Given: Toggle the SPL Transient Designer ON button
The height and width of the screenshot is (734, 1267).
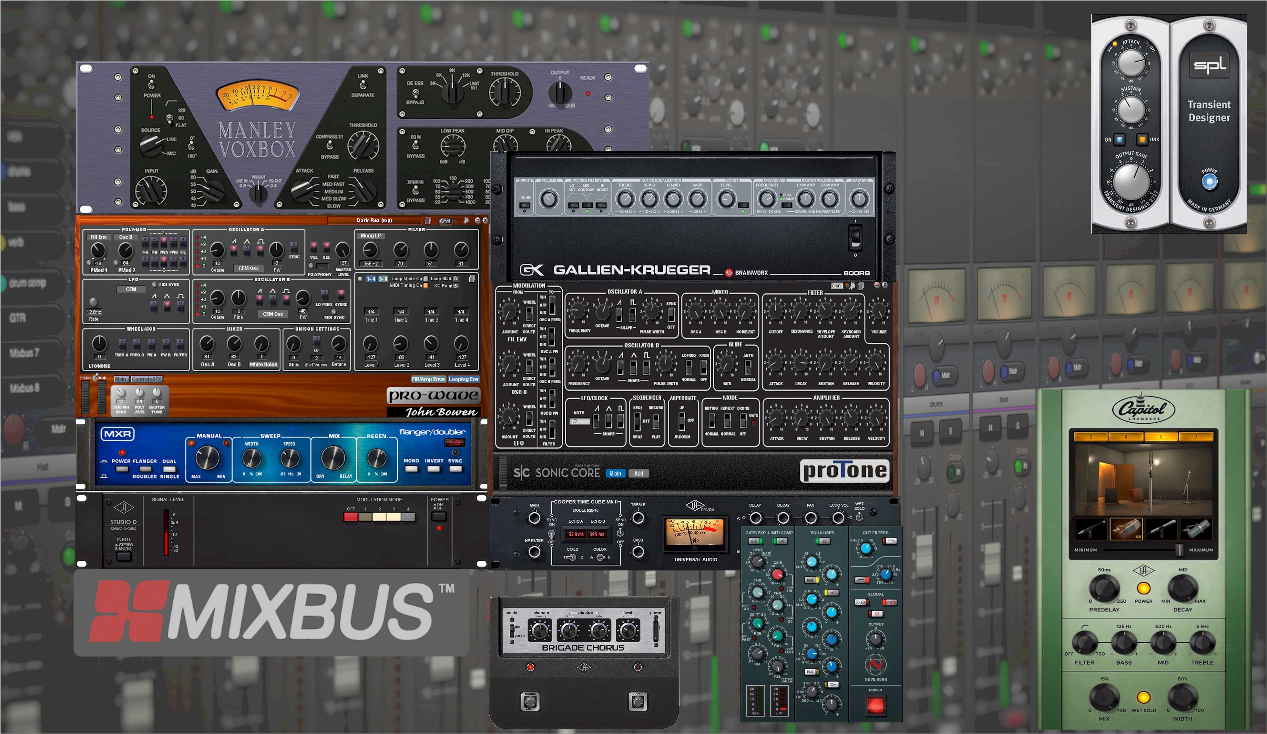Looking at the screenshot, I should [x=1120, y=139].
